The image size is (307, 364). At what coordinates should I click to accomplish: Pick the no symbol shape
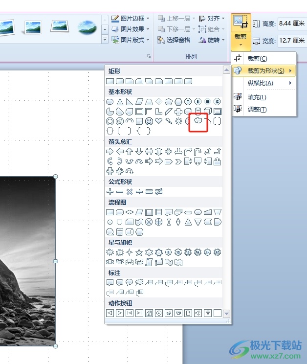[x=120, y=121]
